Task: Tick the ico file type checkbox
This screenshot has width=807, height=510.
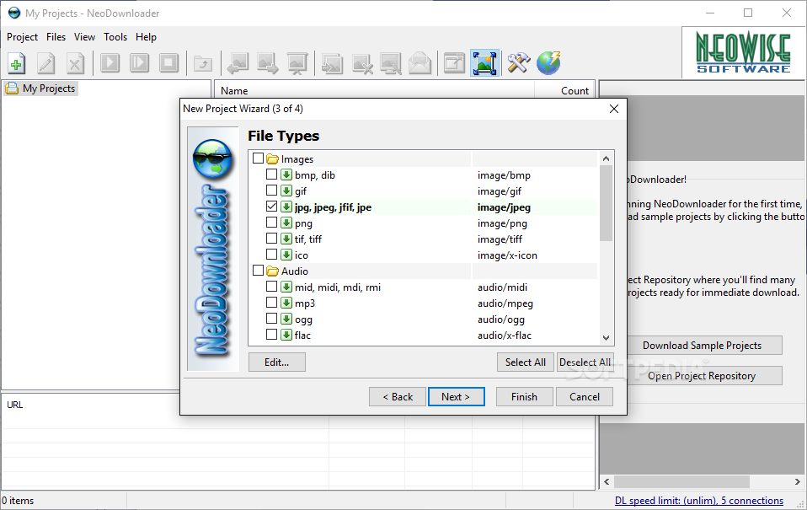Action: [x=272, y=254]
